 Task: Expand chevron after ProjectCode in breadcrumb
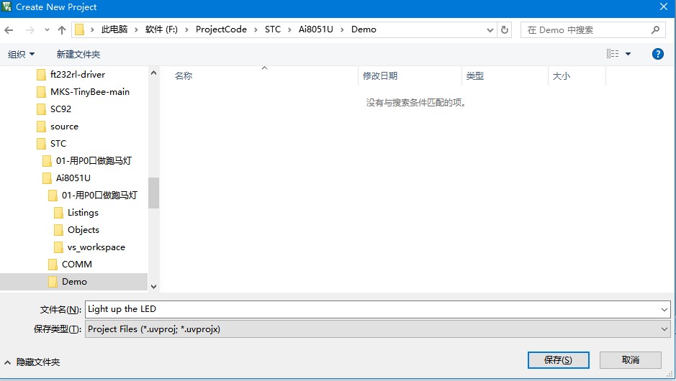click(x=256, y=29)
